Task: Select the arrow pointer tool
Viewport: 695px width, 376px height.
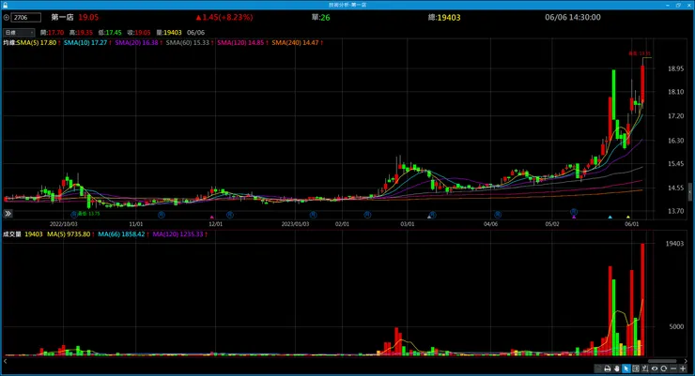Action: click(x=626, y=368)
